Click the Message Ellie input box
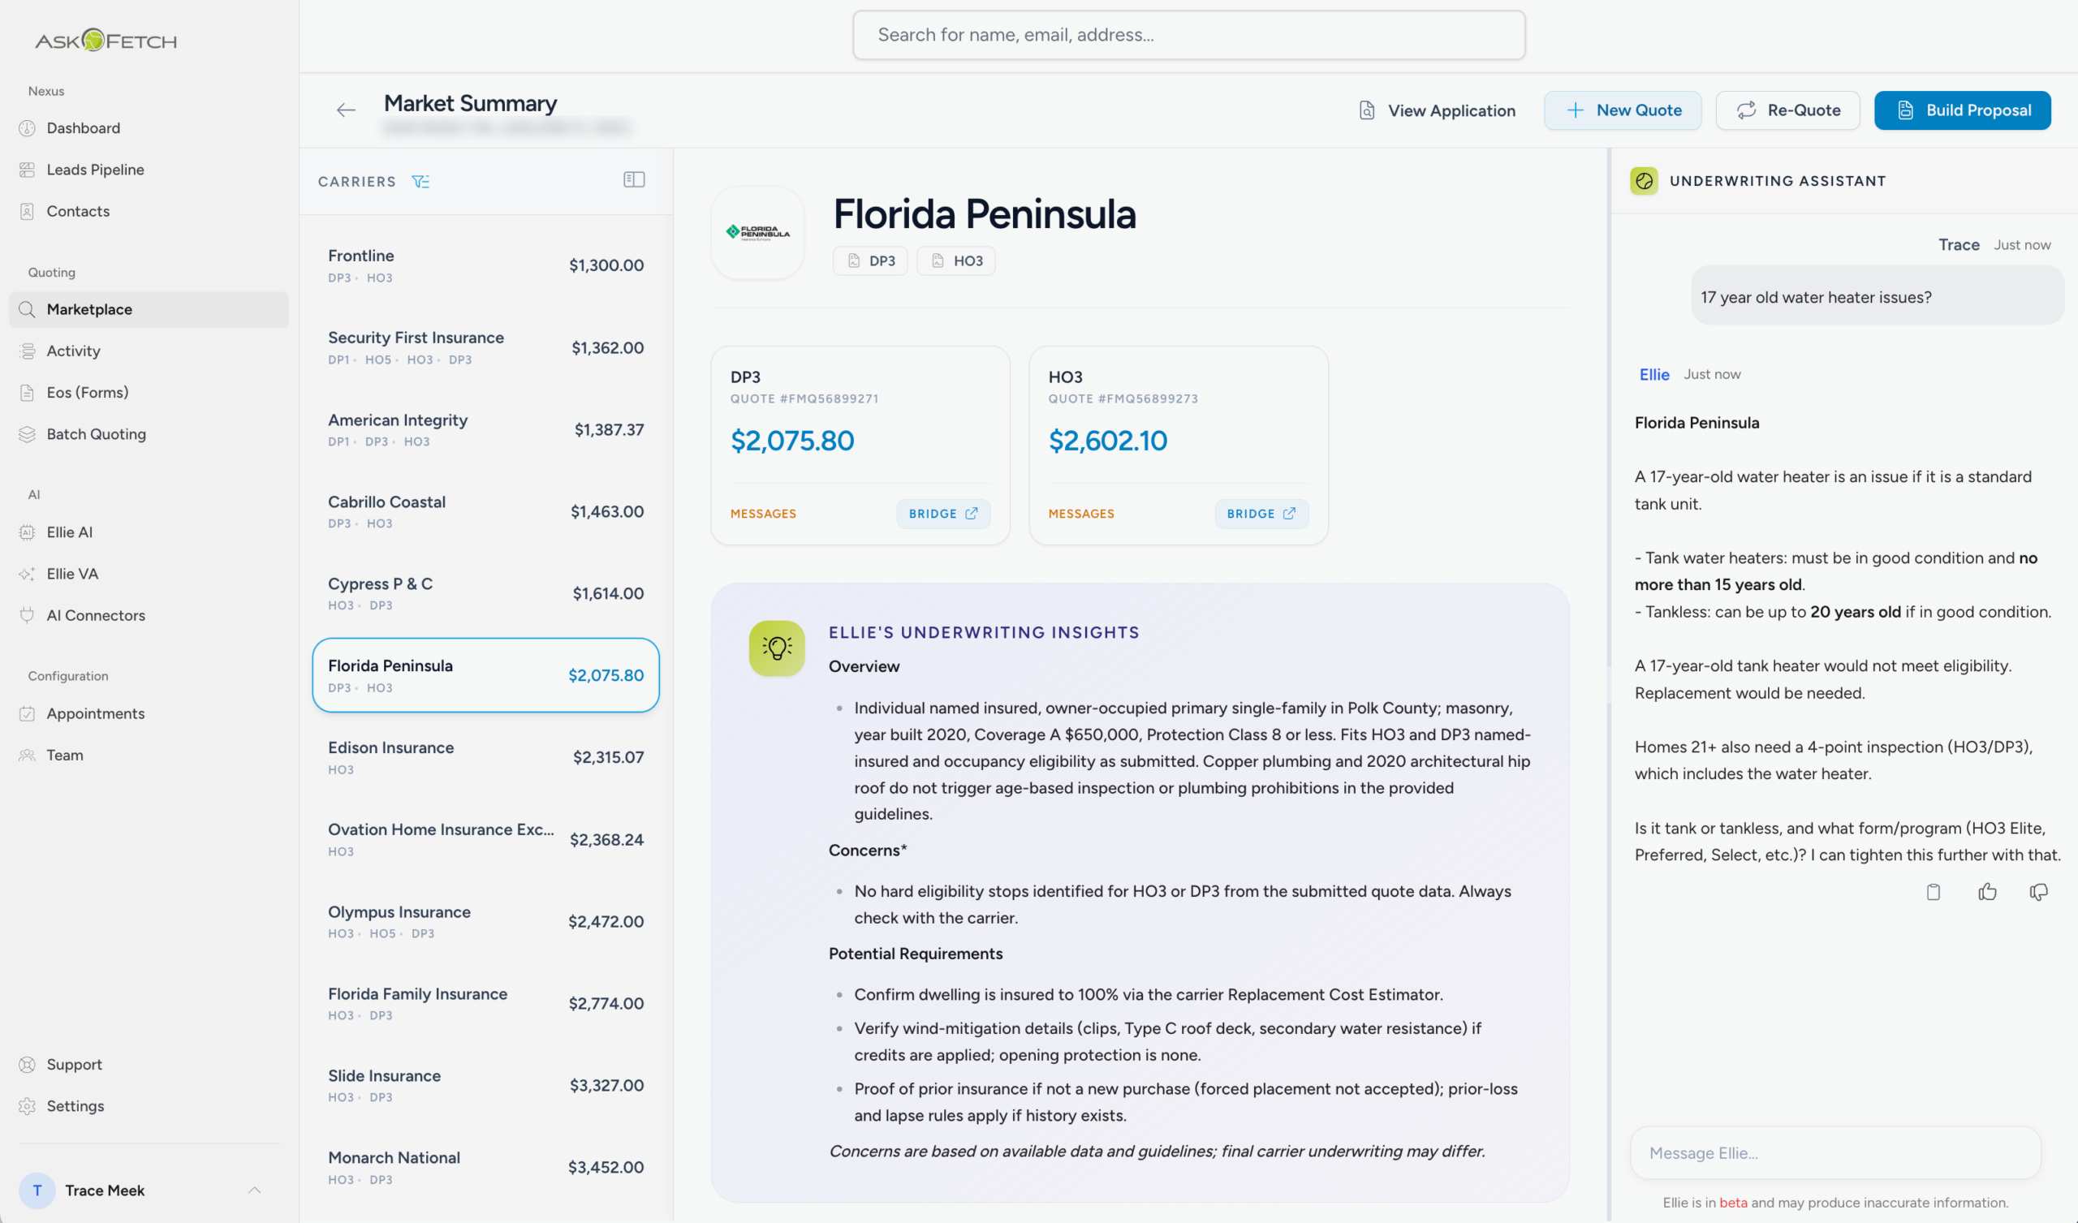 click(x=1834, y=1152)
